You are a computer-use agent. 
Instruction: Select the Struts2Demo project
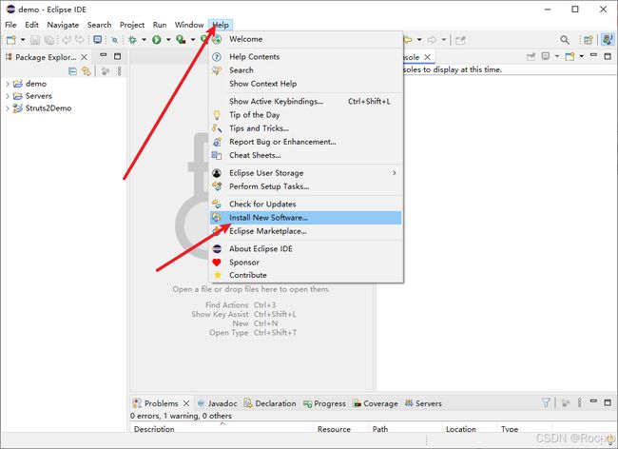(48, 108)
